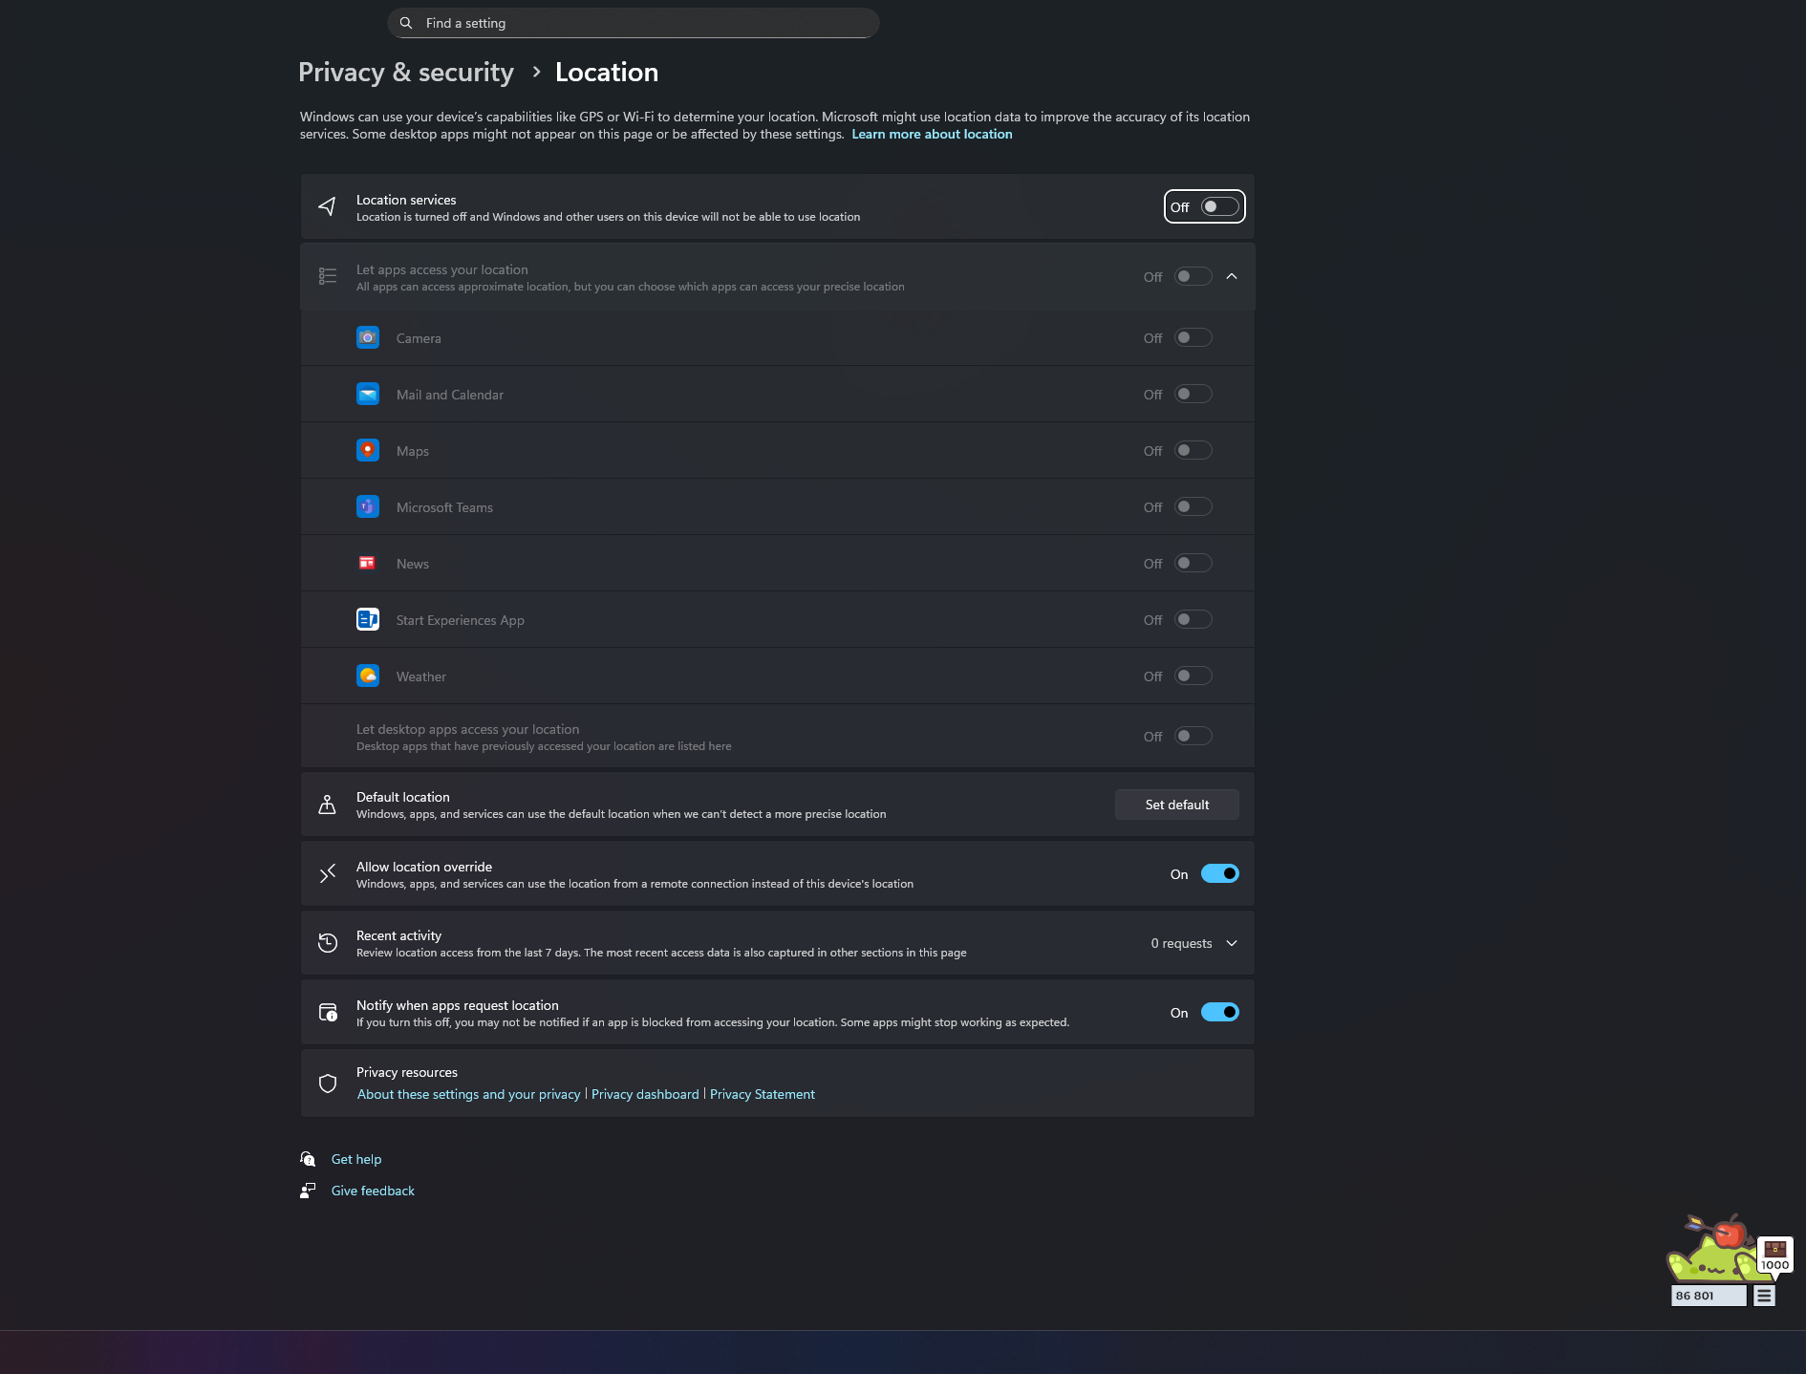The width and height of the screenshot is (1806, 1374).
Task: Open the frog widget menu button
Action: pyautogui.click(x=1764, y=1297)
